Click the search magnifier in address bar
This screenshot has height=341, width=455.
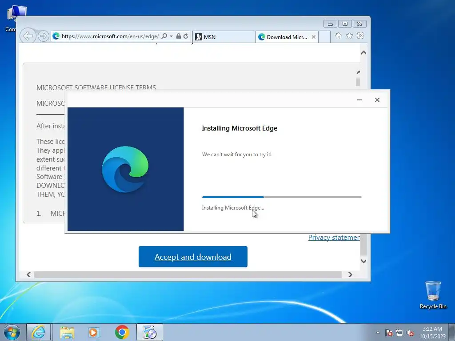coord(164,36)
